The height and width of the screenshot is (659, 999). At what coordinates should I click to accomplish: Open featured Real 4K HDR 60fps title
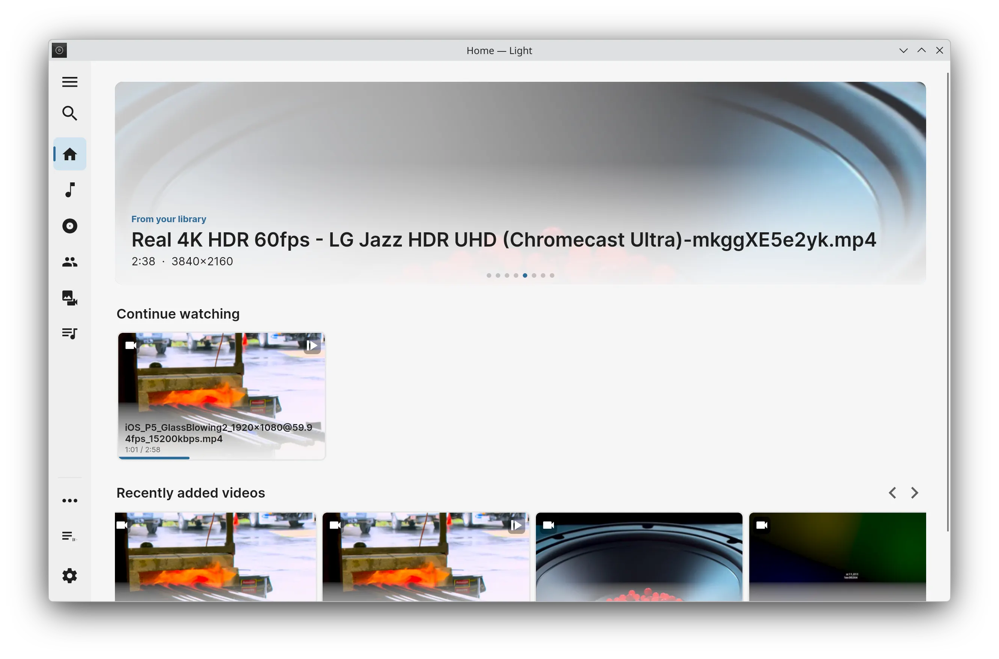pyautogui.click(x=504, y=240)
